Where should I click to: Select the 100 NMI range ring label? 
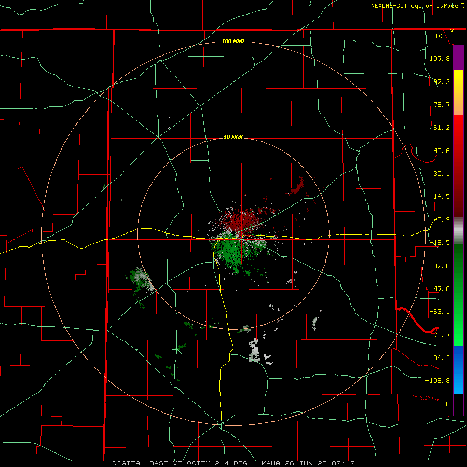pyautogui.click(x=233, y=41)
